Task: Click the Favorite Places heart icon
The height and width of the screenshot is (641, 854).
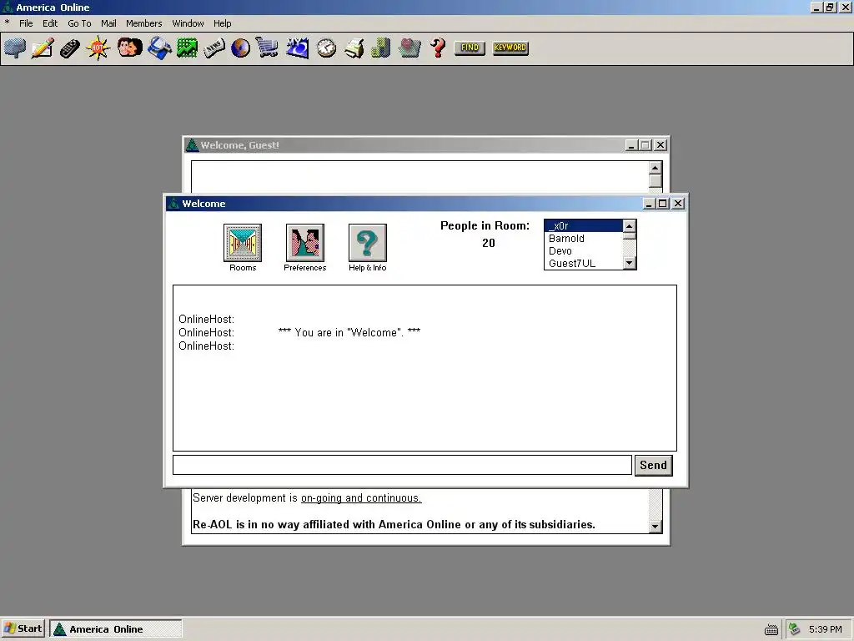Action: 409,48
